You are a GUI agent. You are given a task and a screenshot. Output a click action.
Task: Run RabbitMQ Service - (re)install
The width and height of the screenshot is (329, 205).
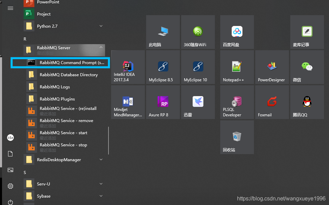point(65,111)
